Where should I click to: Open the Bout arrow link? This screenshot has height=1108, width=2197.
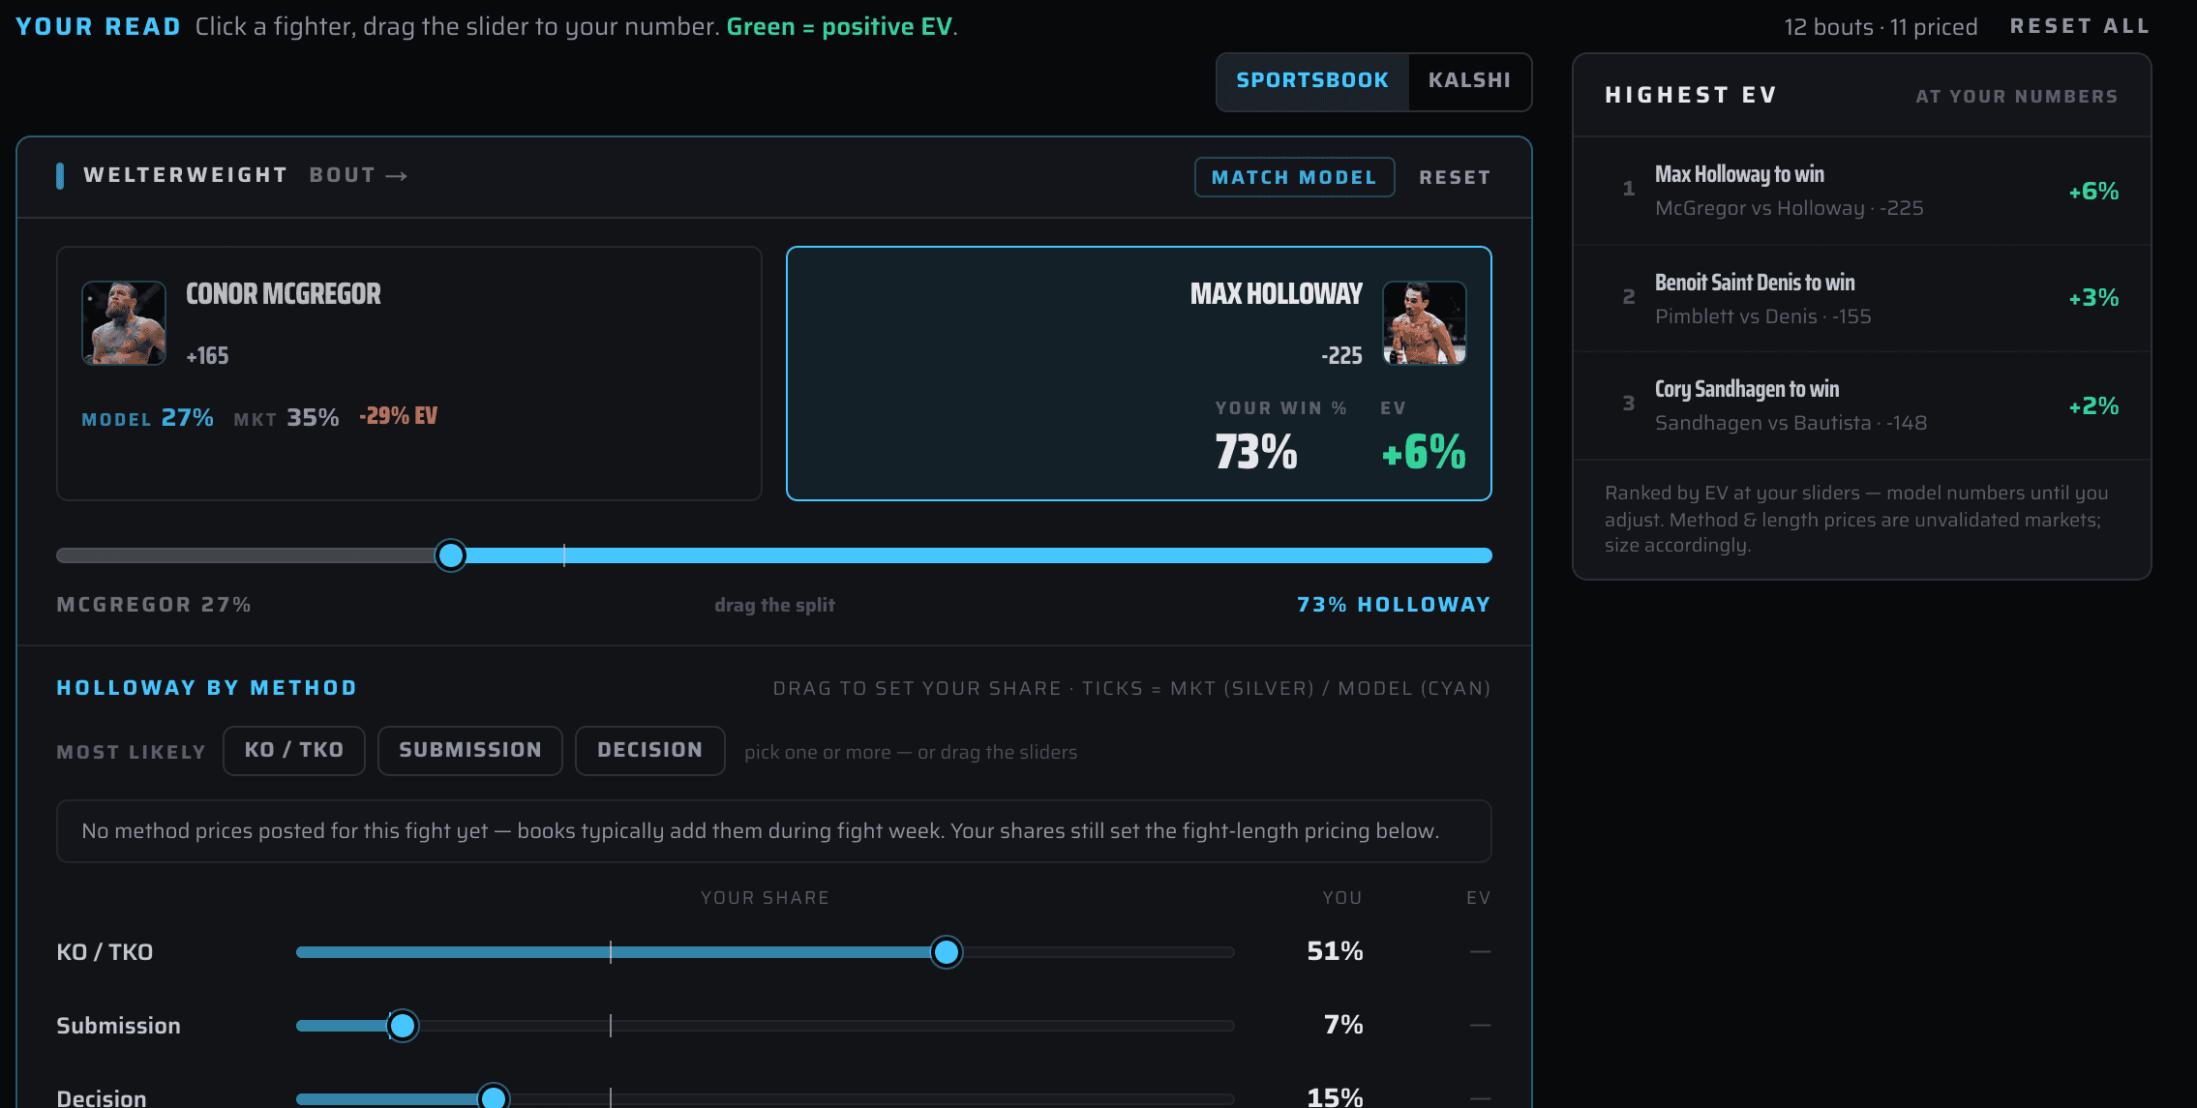pyautogui.click(x=358, y=175)
